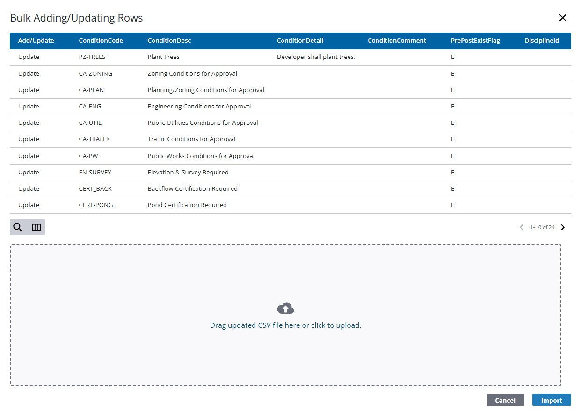
Task: Click the "1-10 of 24" pagination label
Action: [541, 227]
